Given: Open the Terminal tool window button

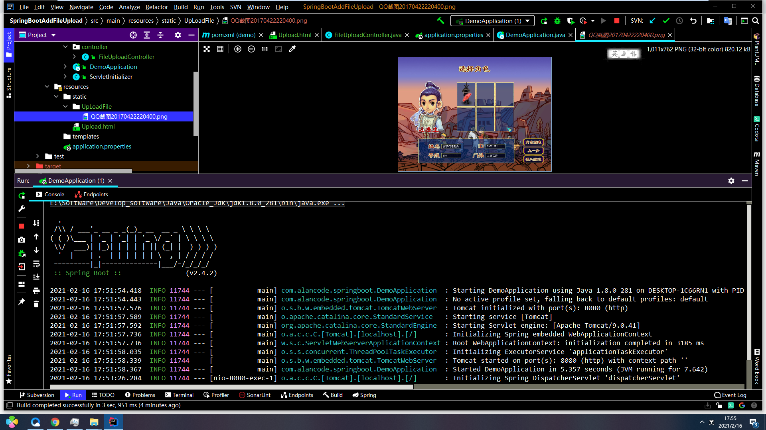Looking at the screenshot, I should coord(179,395).
